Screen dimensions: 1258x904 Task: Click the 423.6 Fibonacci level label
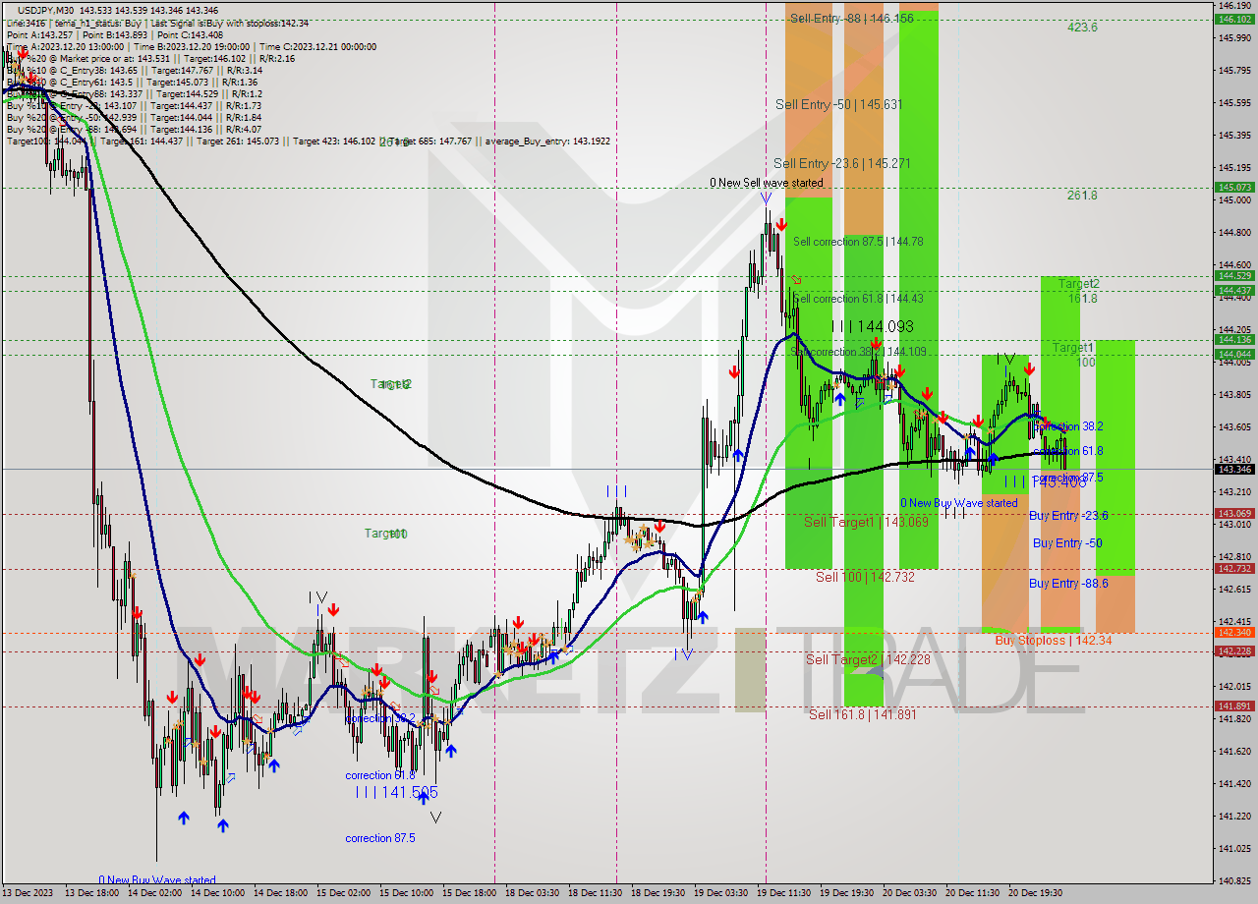pos(1082,28)
